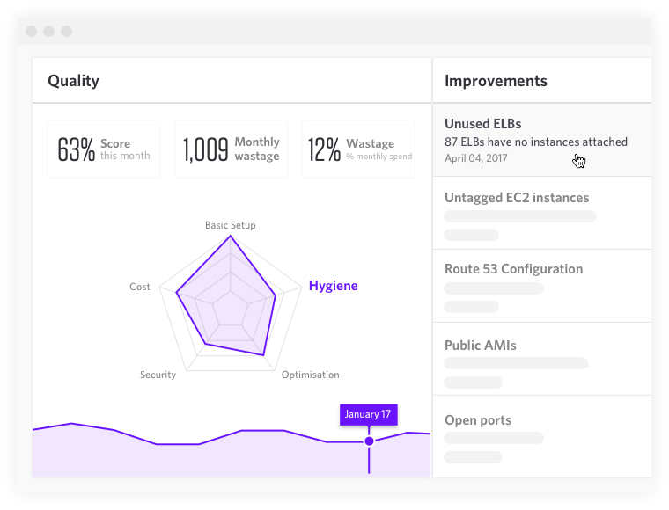This screenshot has width=669, height=510.
Task: Click the Quality panel heading
Action: pos(73,81)
